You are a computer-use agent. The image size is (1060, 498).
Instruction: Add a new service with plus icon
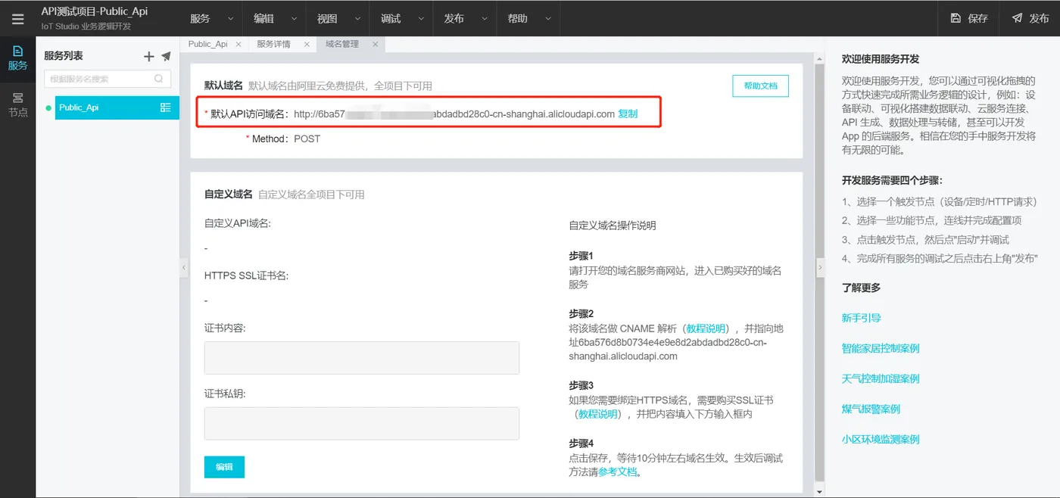[x=149, y=57]
